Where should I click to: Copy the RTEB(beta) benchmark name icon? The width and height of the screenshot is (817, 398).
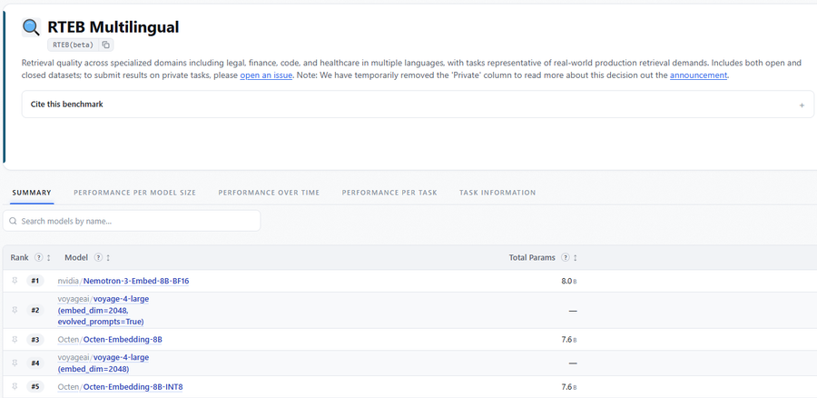(106, 45)
